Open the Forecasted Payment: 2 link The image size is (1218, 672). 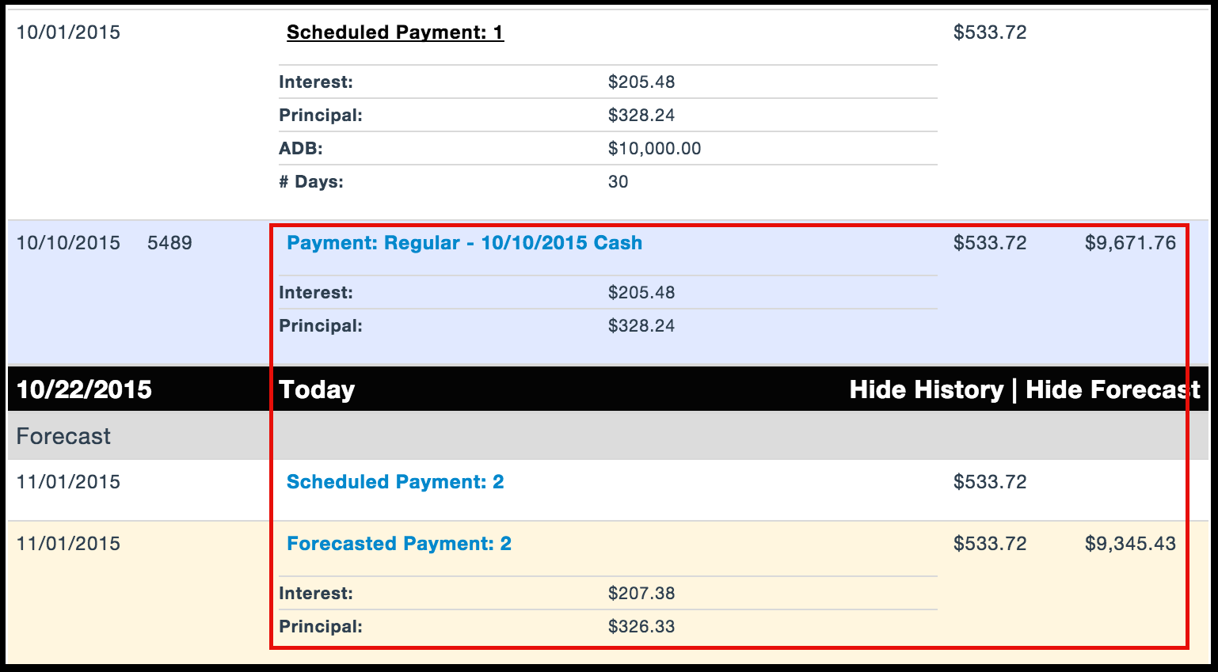pos(399,544)
